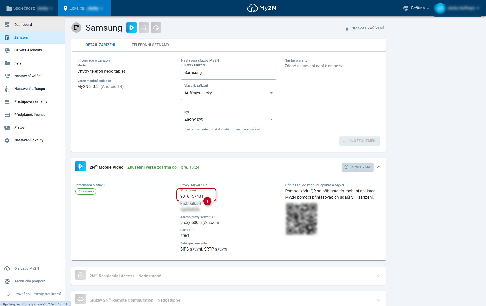Click the Residential Access lock icon
Image resolution: width=486 pixels, height=306 pixels.
click(x=80, y=275)
